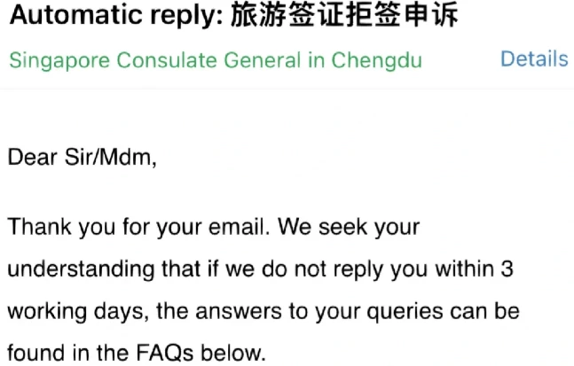Click the number 3 in the message body
The width and height of the screenshot is (574, 366).
pos(507,269)
